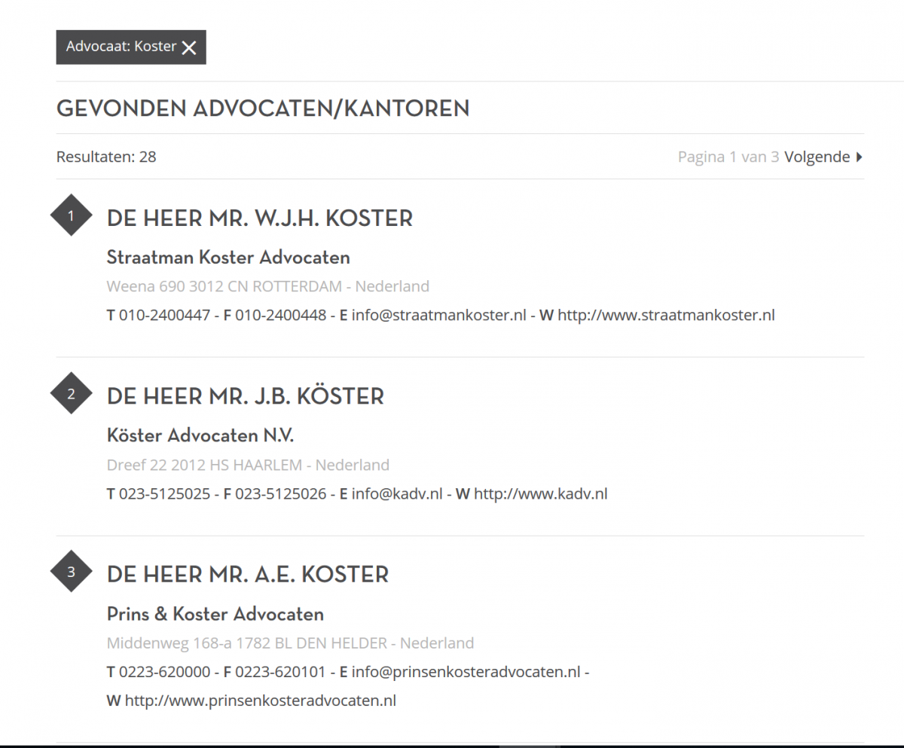
Task: Email info@prinsenkosteradvocaten.nl
Action: [x=467, y=671]
